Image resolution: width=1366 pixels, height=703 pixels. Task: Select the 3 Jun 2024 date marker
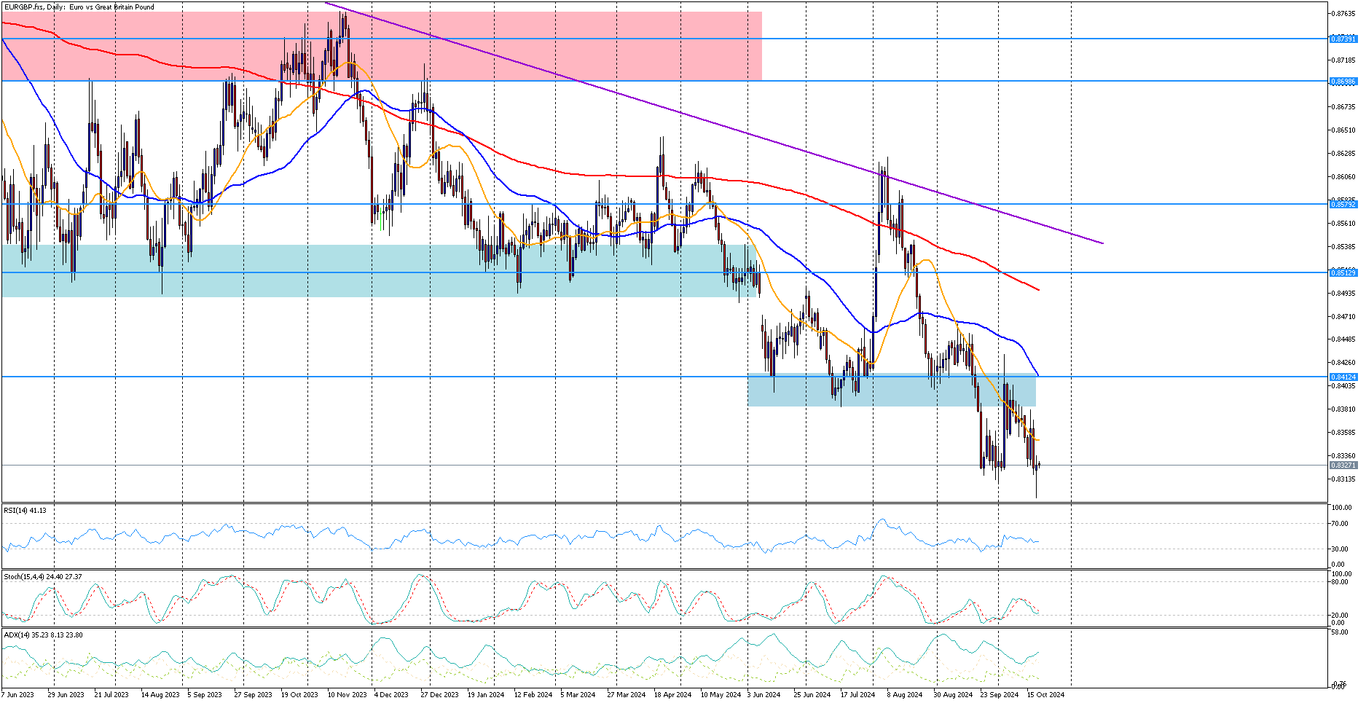(762, 695)
